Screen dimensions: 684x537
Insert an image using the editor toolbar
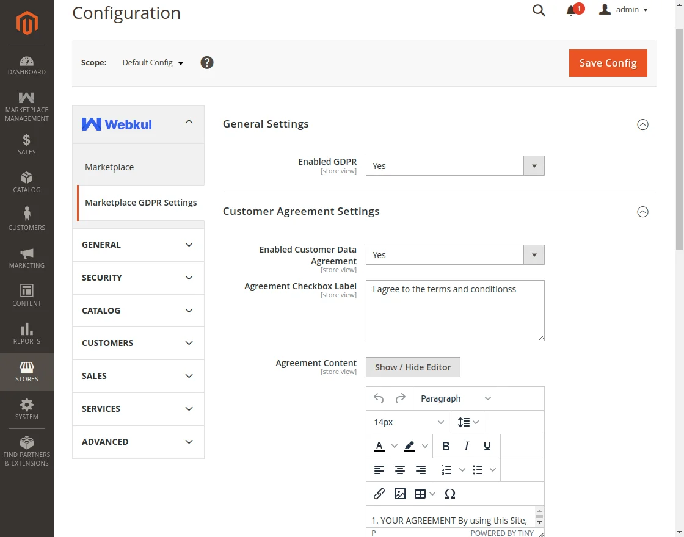(400, 494)
